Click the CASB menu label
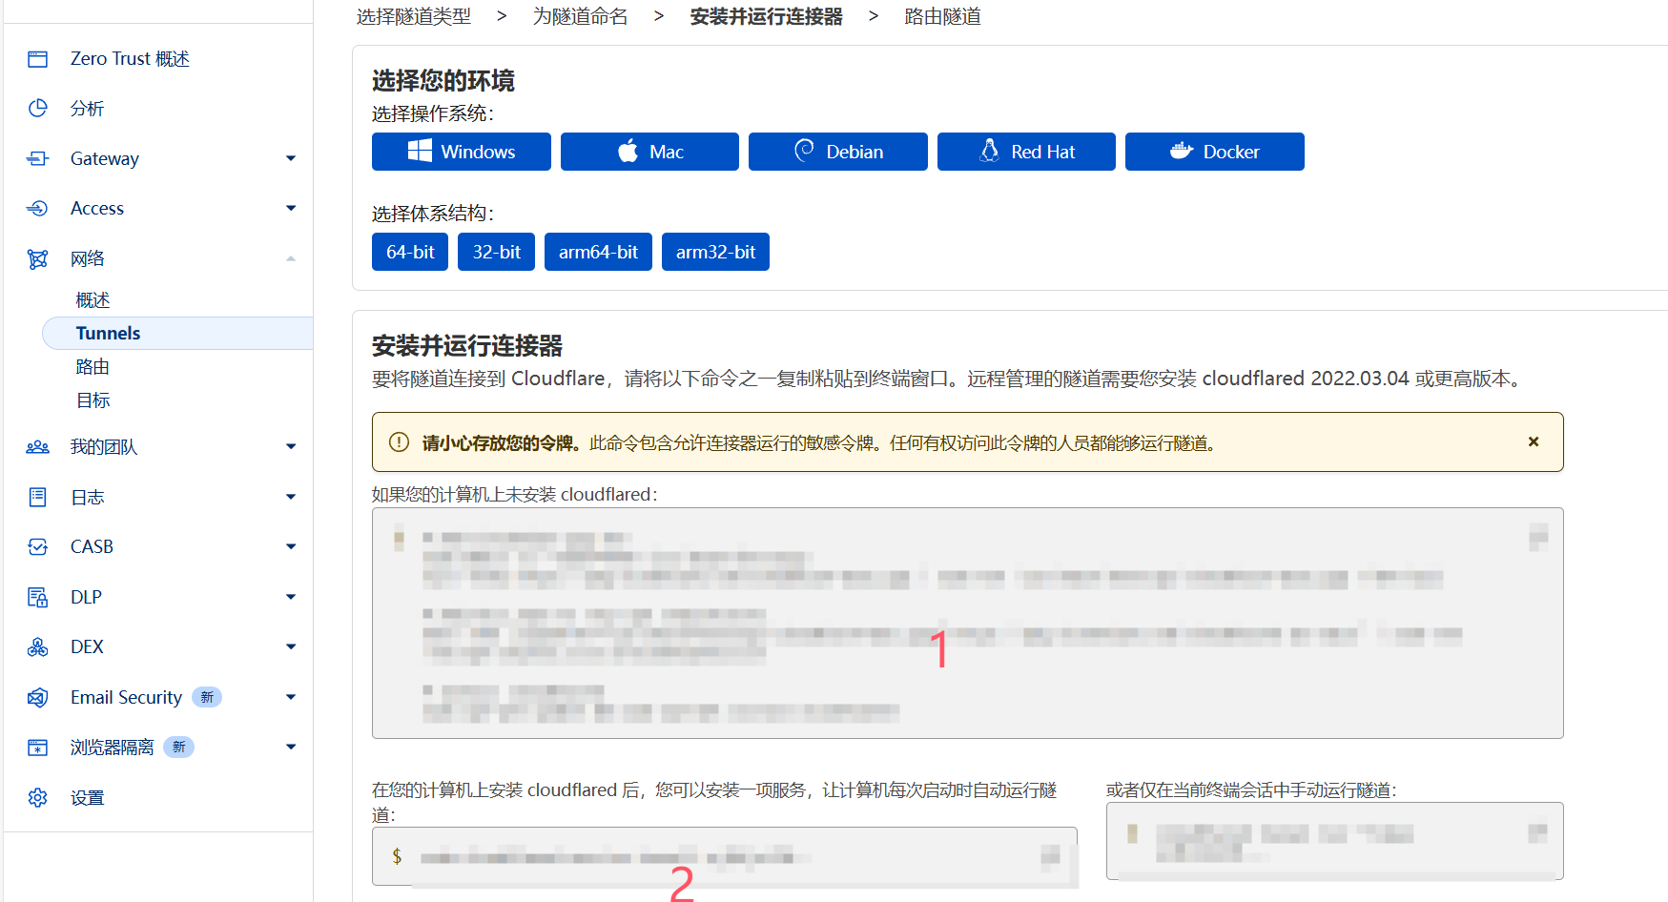This screenshot has height=902, width=1668. pos(92,546)
